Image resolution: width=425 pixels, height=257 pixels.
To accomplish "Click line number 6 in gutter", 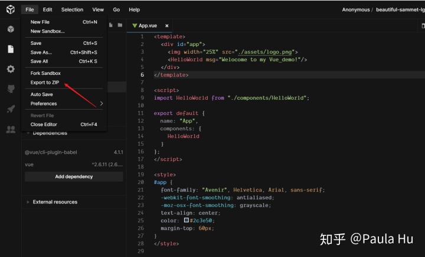I will point(142,75).
